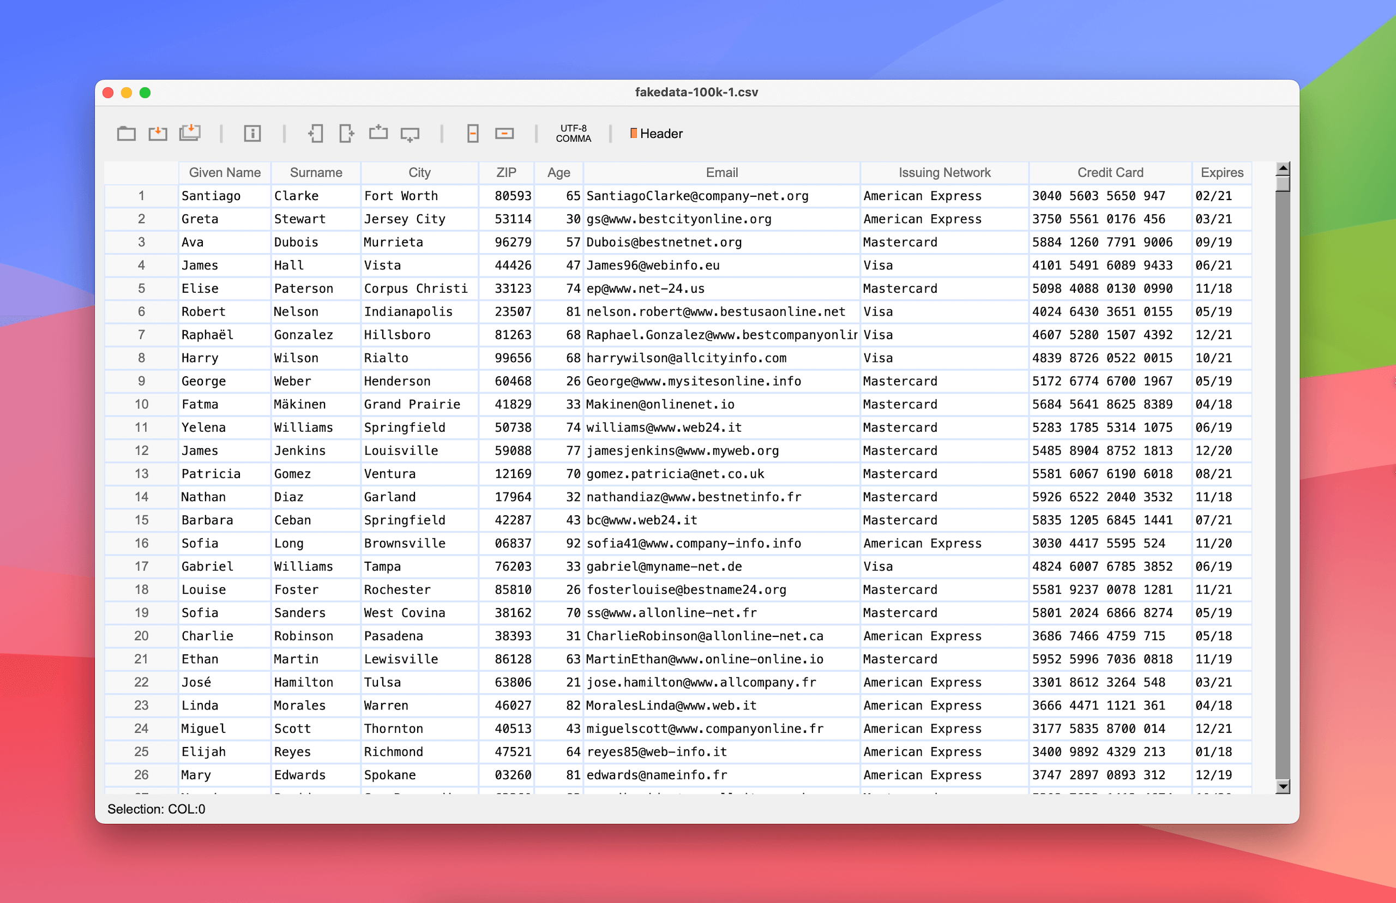The width and height of the screenshot is (1396, 903).
Task: Insert row above icon
Action: click(378, 133)
